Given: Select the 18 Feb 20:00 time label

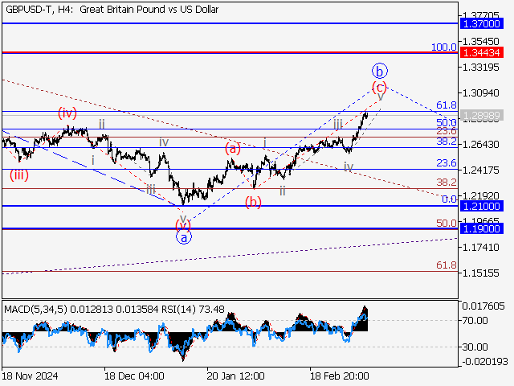Looking at the screenshot, I should click(340, 376).
